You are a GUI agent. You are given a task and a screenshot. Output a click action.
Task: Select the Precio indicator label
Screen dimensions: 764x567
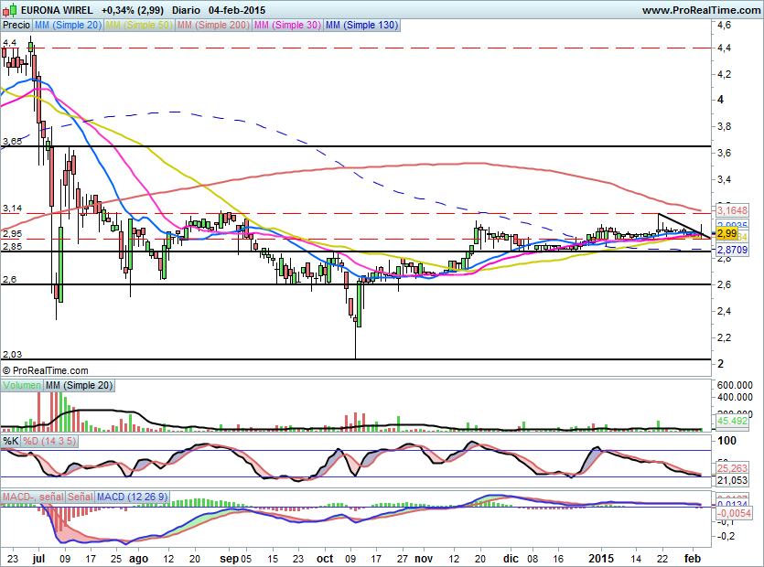[16, 26]
